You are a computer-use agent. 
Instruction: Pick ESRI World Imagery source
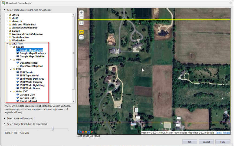click(x=31, y=82)
